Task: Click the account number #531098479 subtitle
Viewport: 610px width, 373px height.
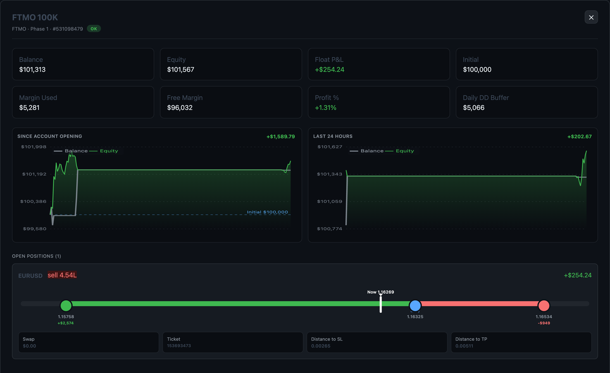Action: [x=68, y=29]
